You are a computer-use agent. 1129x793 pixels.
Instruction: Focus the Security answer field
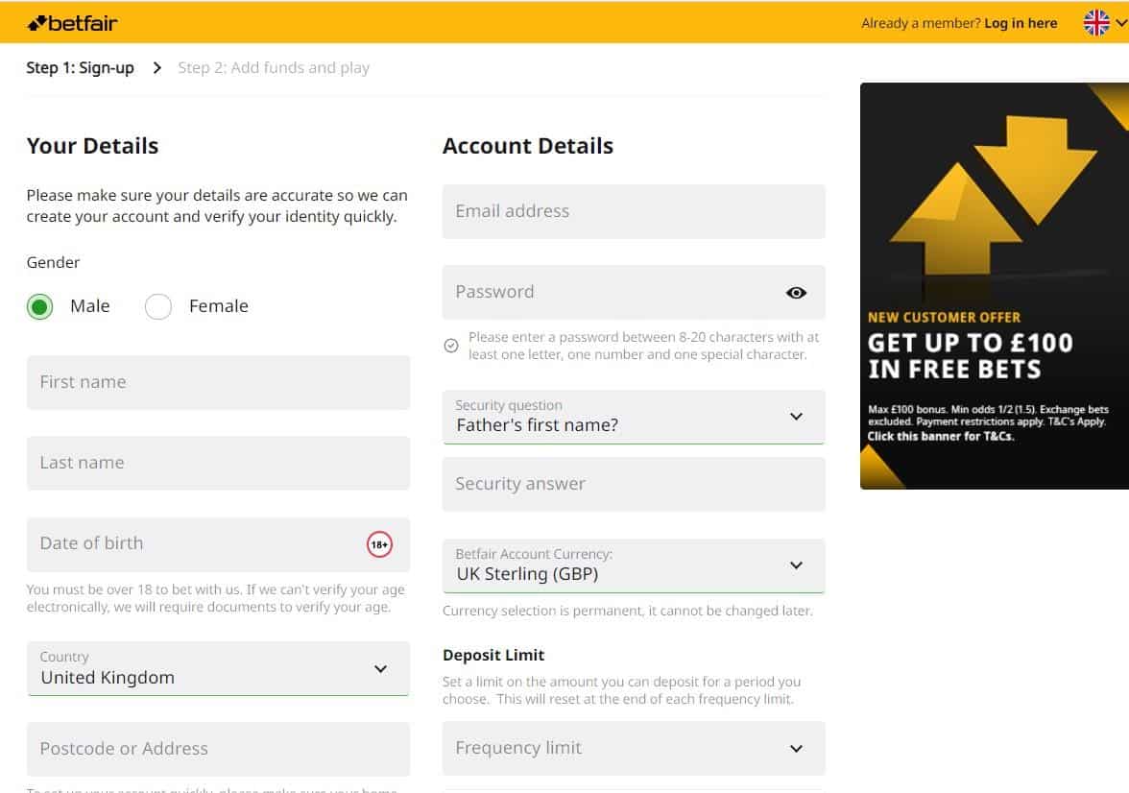(x=634, y=484)
